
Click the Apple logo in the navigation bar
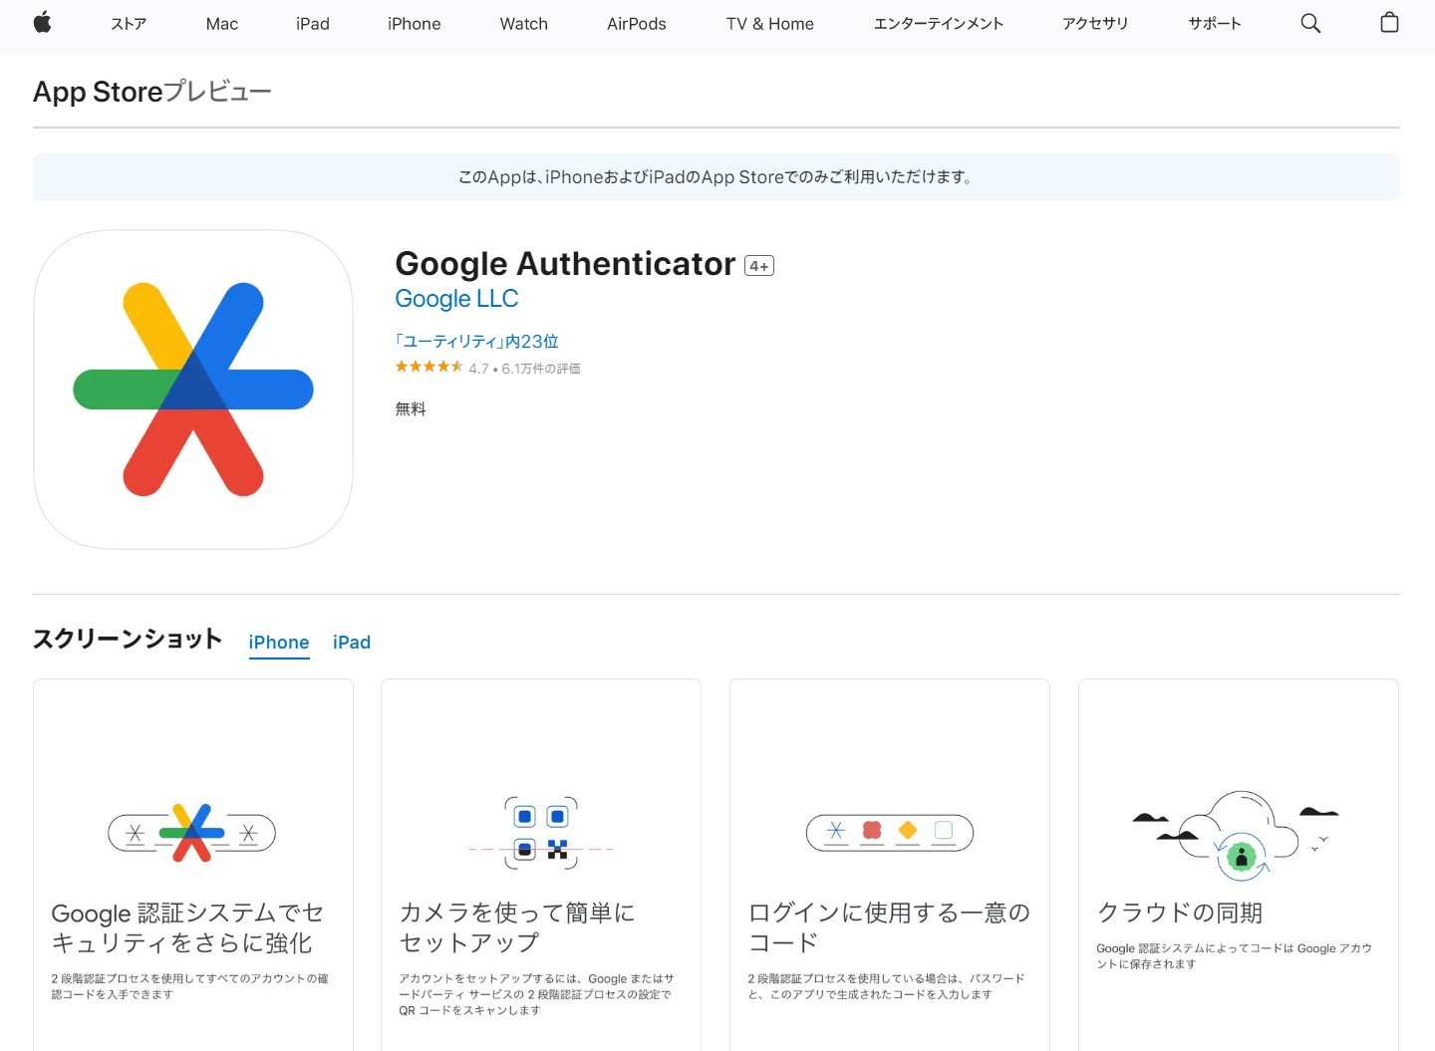tap(43, 23)
